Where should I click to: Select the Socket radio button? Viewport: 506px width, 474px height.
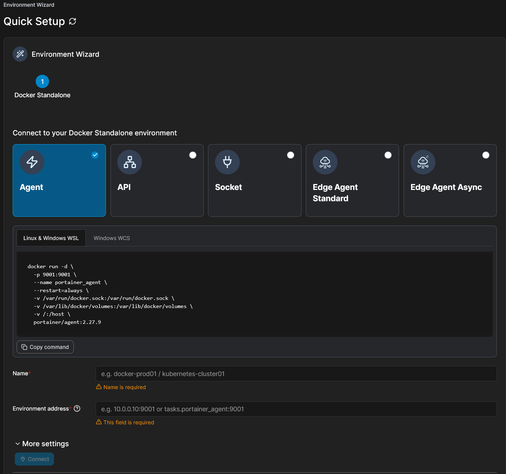point(291,155)
